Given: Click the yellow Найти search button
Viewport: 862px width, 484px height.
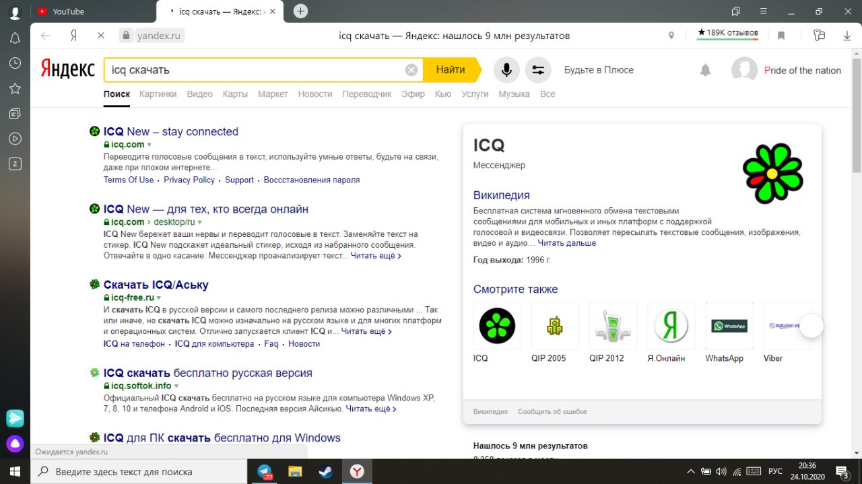Looking at the screenshot, I should point(451,70).
